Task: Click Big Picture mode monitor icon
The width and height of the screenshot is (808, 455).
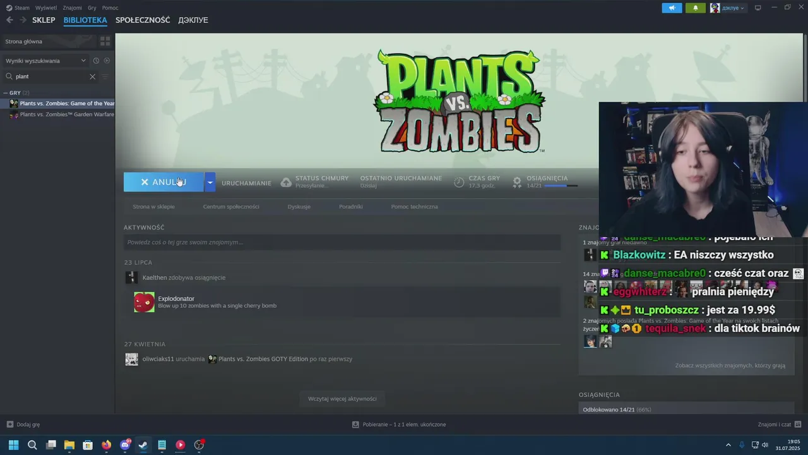Action: pos(758,8)
